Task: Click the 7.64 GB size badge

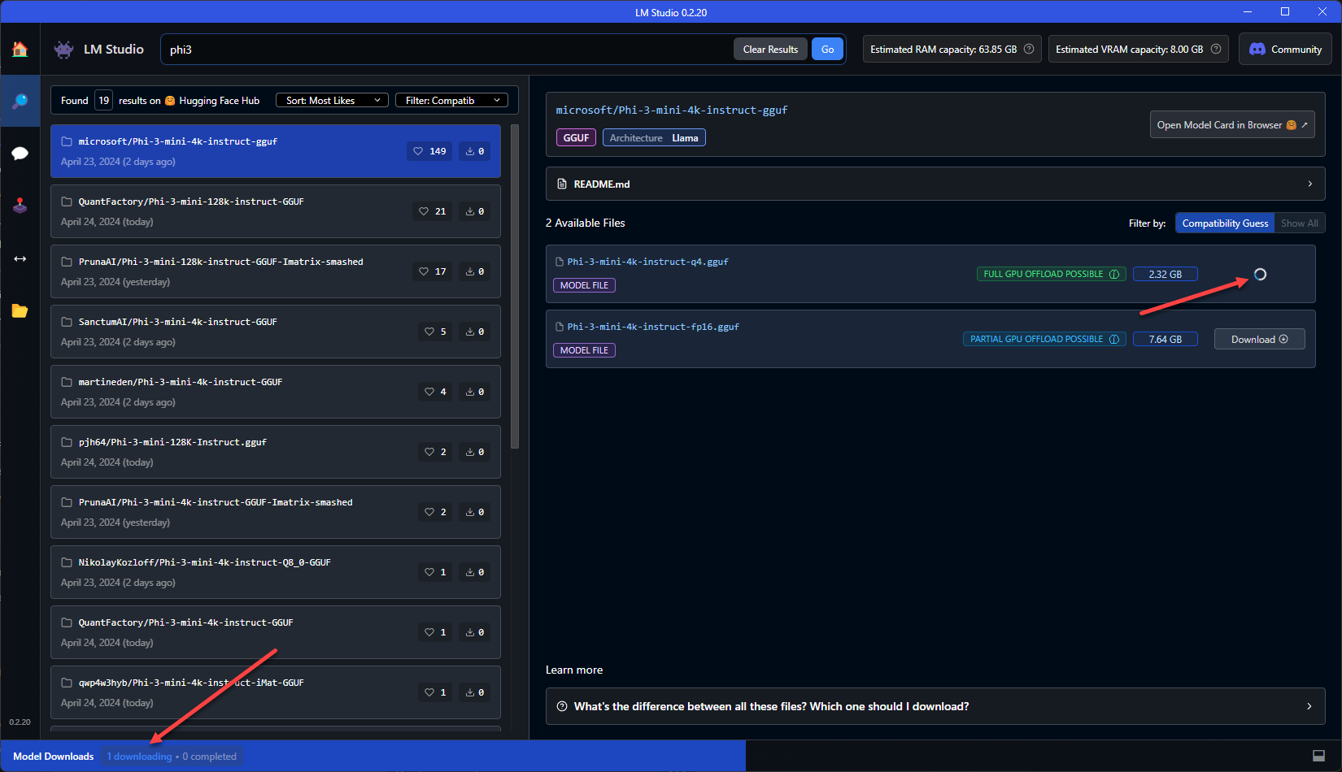Action: pyautogui.click(x=1165, y=340)
